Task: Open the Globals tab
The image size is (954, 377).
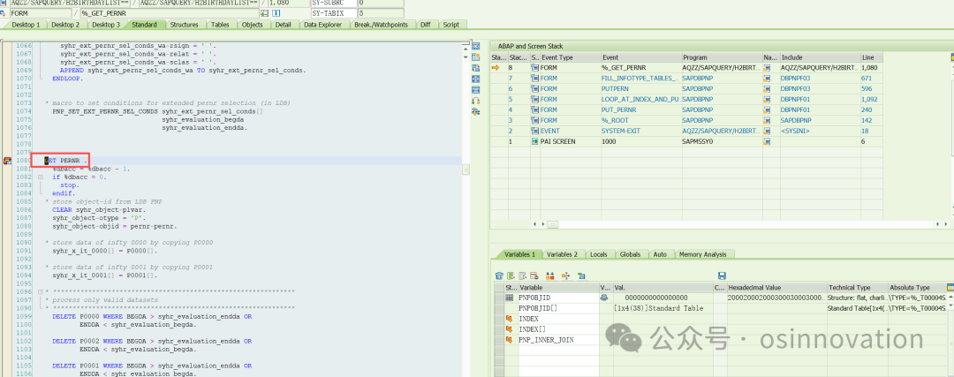Action: tap(630, 254)
